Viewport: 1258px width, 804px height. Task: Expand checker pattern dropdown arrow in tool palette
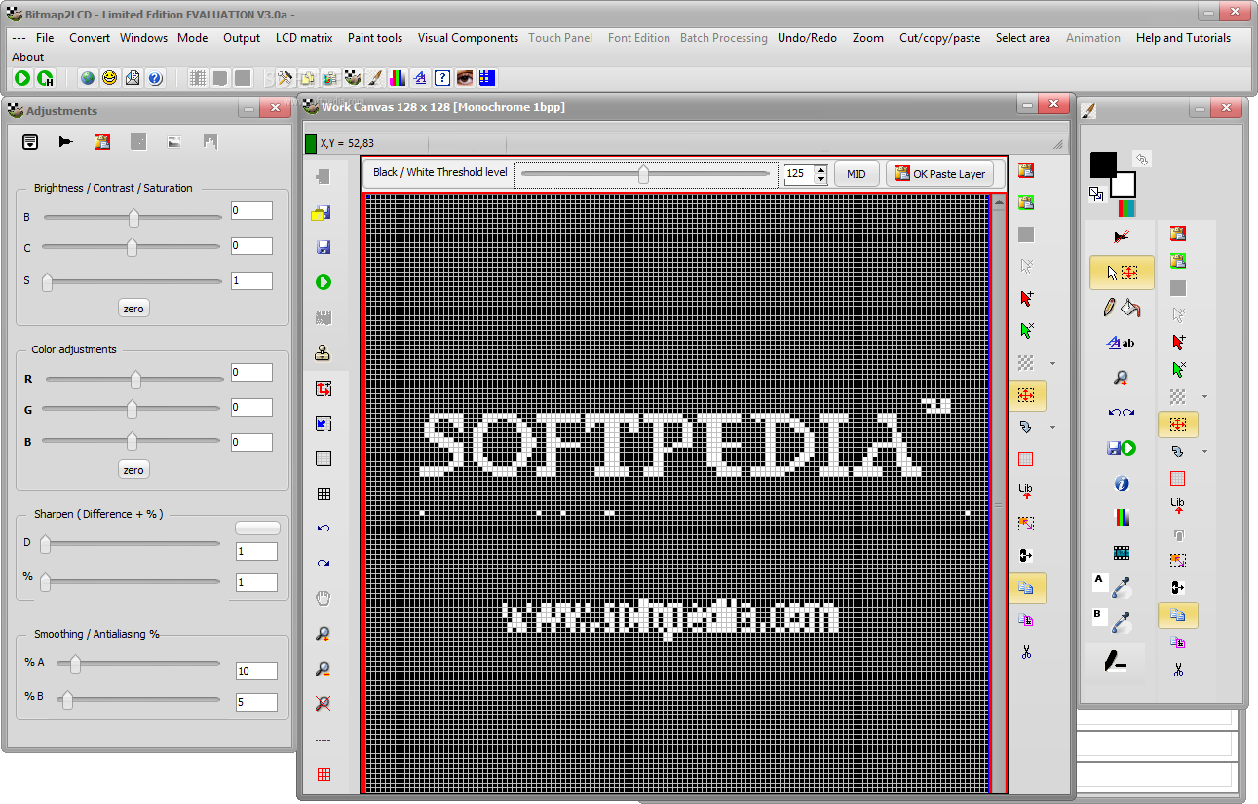pyautogui.click(x=1204, y=397)
